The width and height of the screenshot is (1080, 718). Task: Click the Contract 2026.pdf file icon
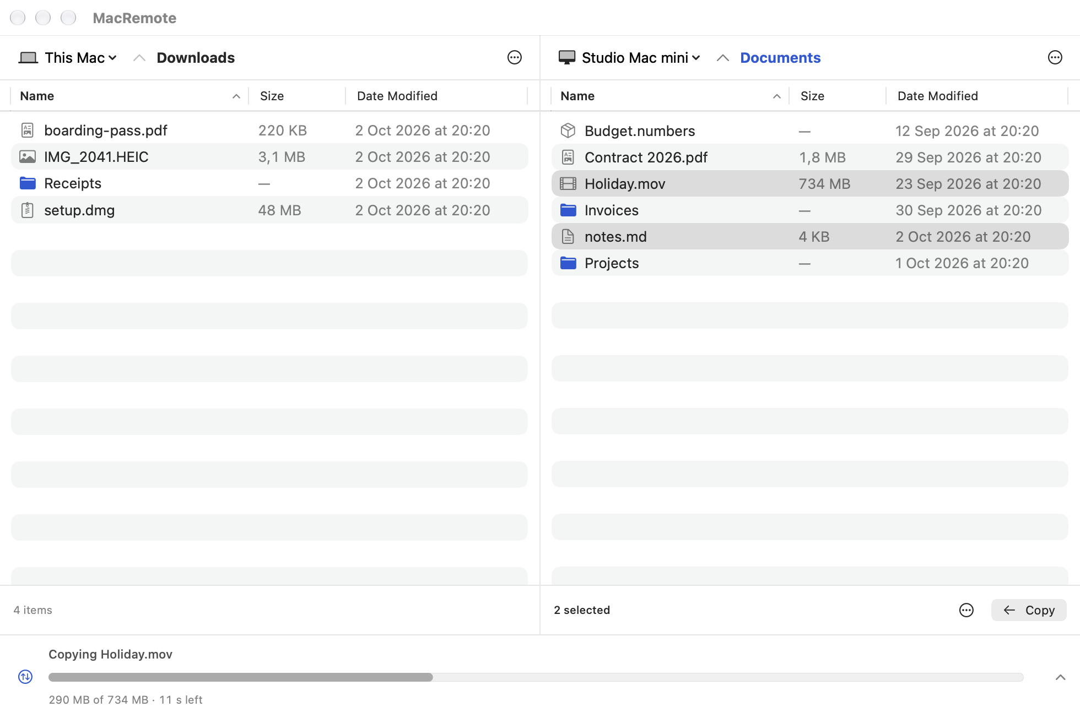[568, 157]
